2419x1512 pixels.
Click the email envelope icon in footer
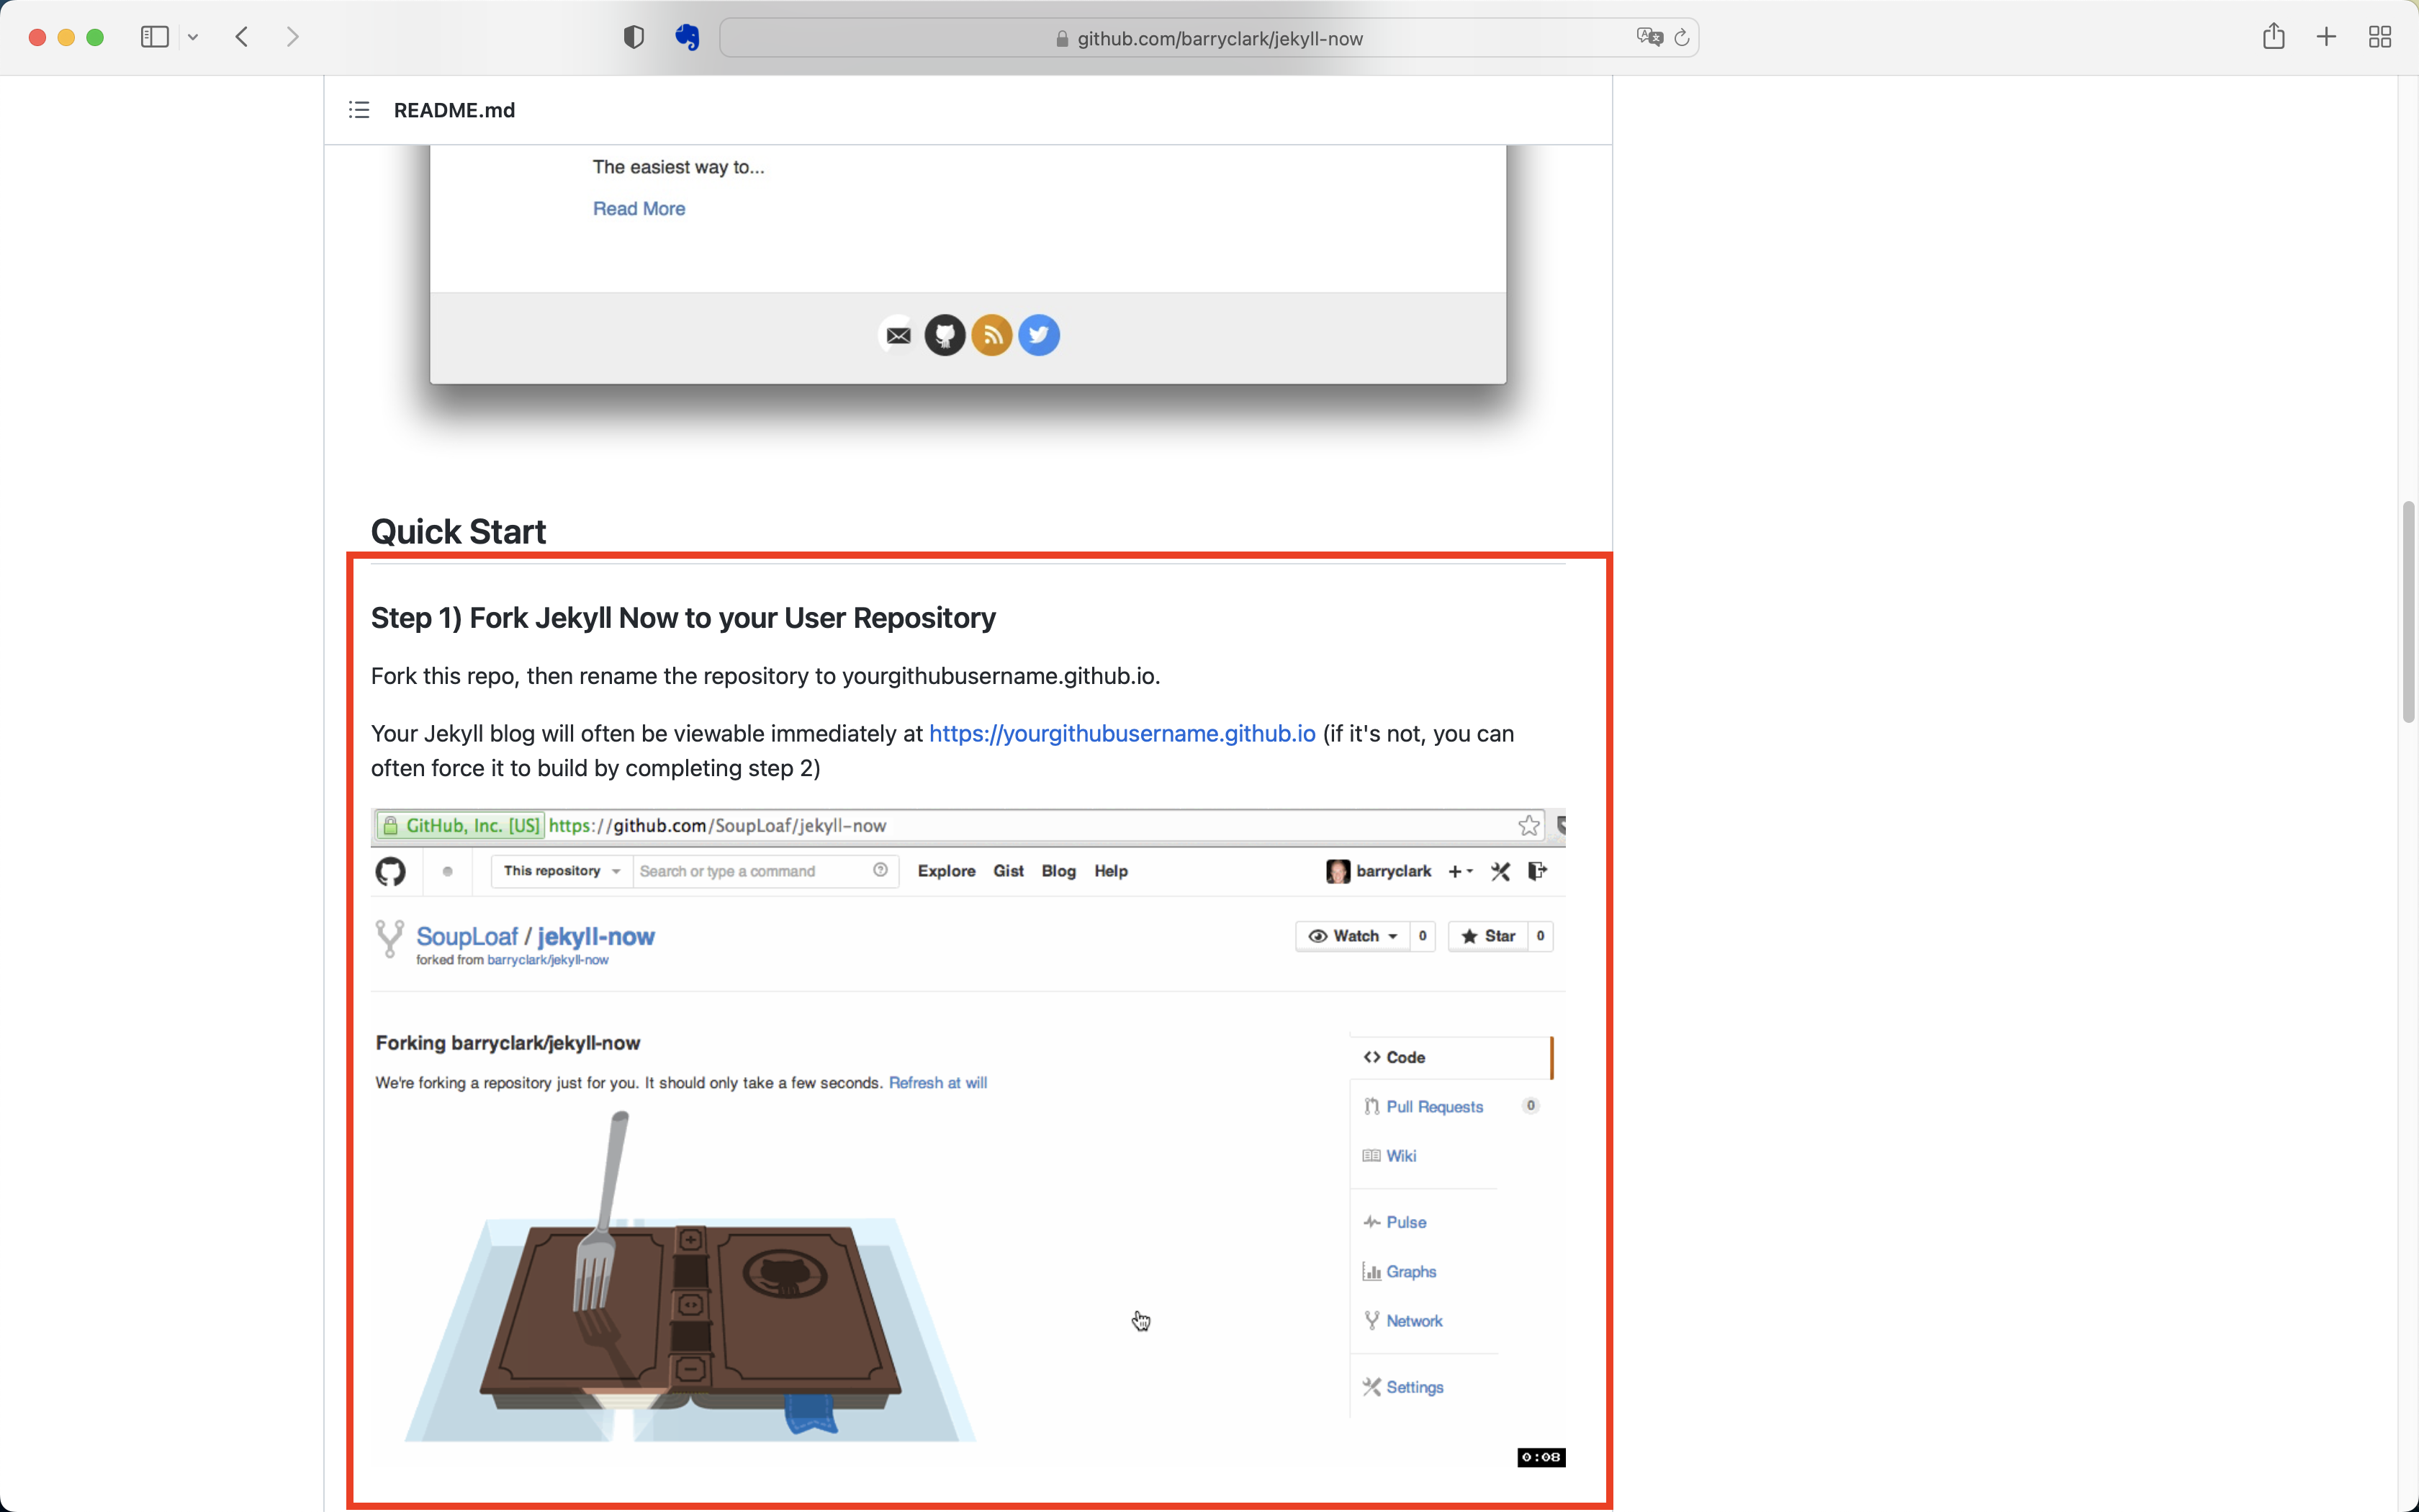tap(898, 335)
